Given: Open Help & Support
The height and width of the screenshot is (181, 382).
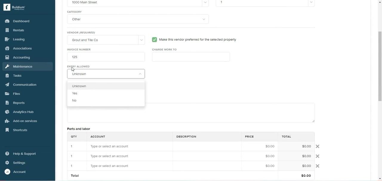Looking at the screenshot, I should (24, 154).
